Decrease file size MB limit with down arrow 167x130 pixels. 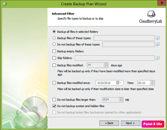point(121,101)
